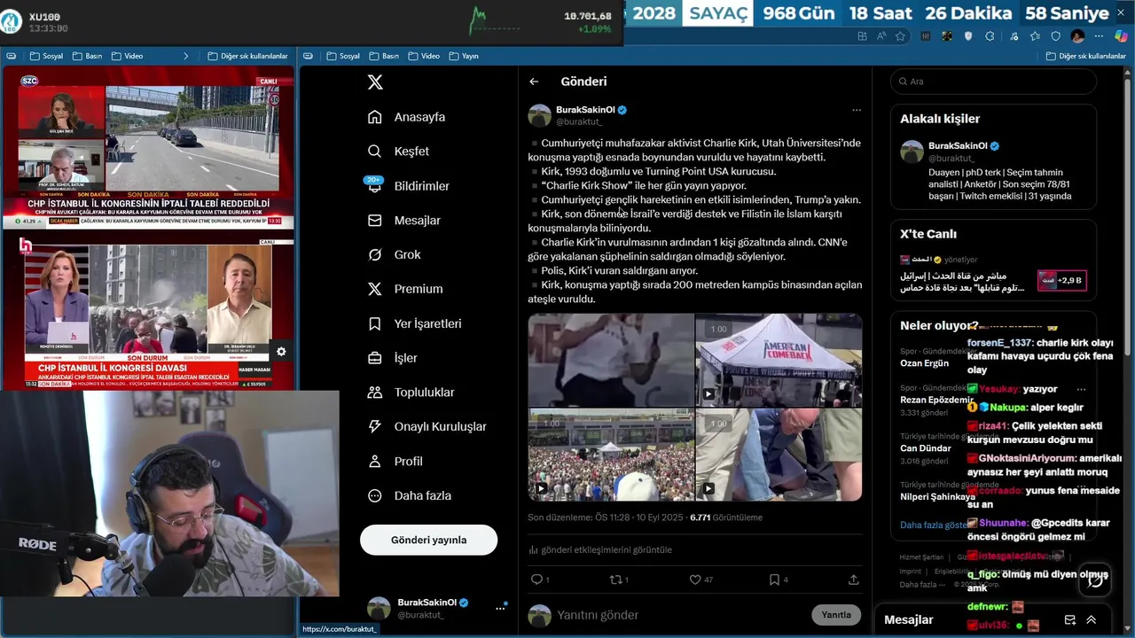
Task: Open post options three-dot menu
Action: point(857,110)
